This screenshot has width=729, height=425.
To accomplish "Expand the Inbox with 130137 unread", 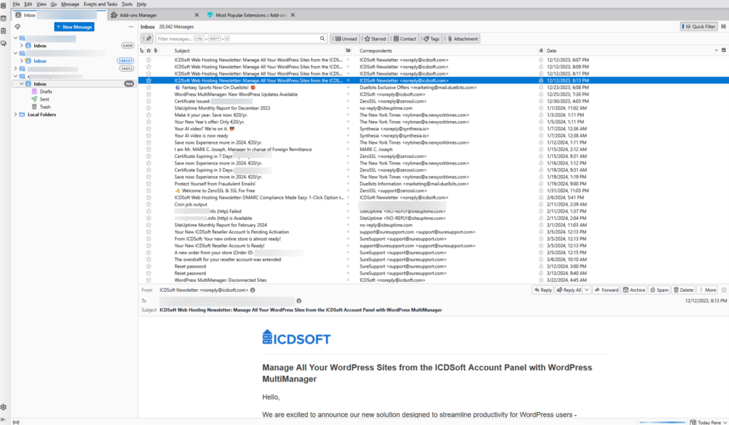I will tap(21, 61).
